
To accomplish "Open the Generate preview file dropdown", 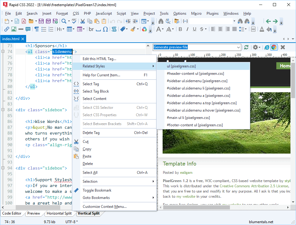I will point(239,47).
